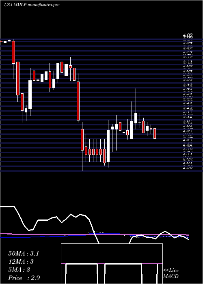Viewport: 203px width, 284px height.
Task: Click the 50MA : 3.1 value
Action: tap(24, 254)
